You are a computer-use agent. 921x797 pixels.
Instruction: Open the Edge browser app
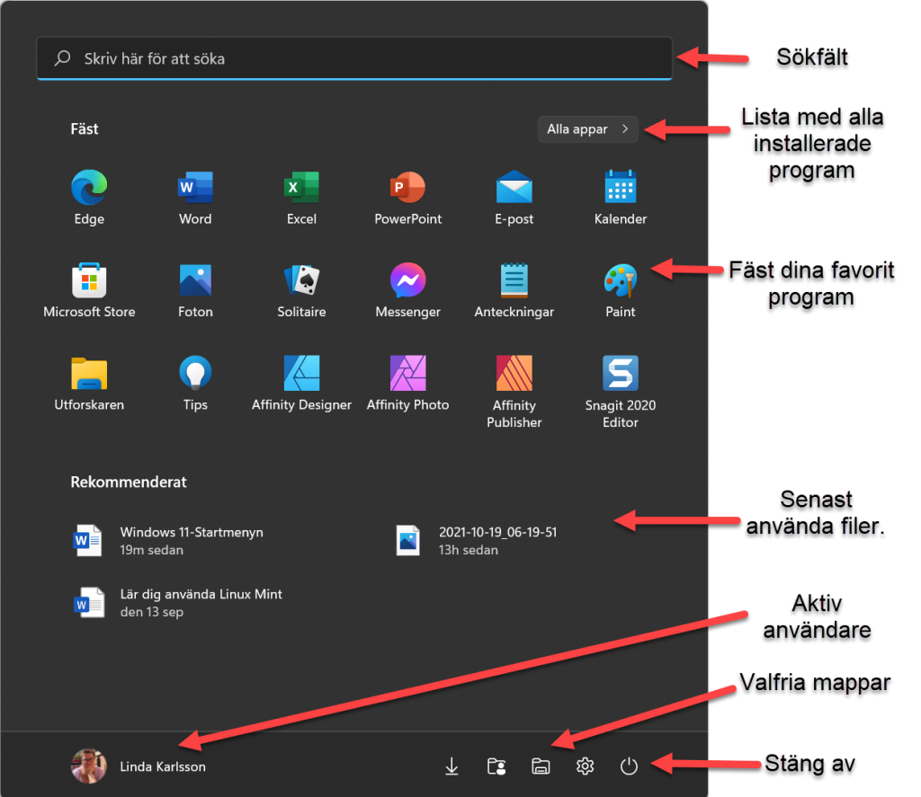click(x=89, y=198)
